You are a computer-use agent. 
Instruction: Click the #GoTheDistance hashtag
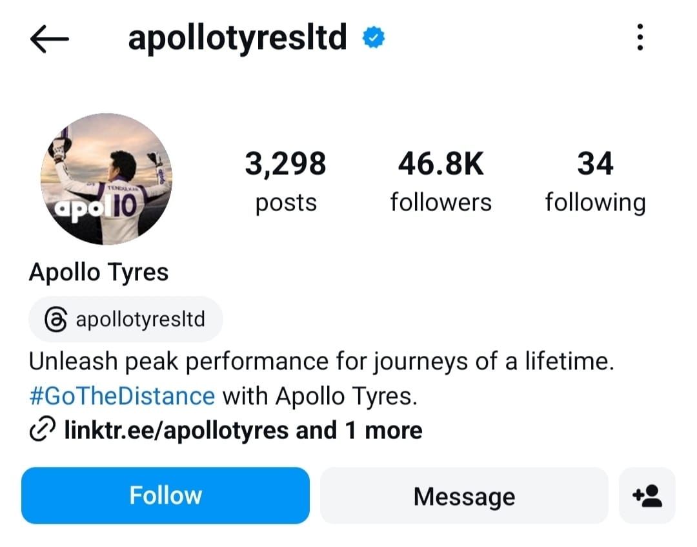(121, 396)
